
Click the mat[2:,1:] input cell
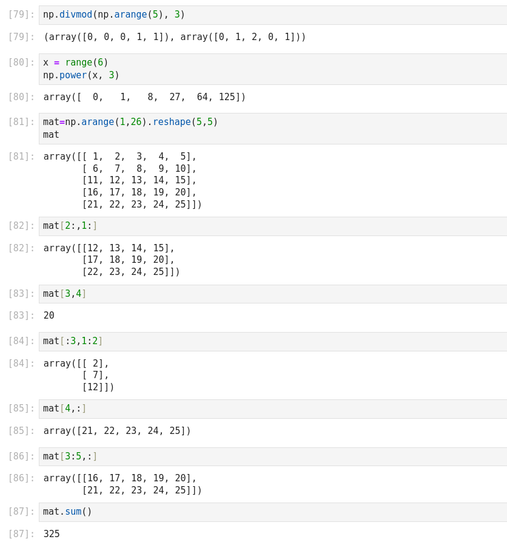pyautogui.click(x=273, y=226)
